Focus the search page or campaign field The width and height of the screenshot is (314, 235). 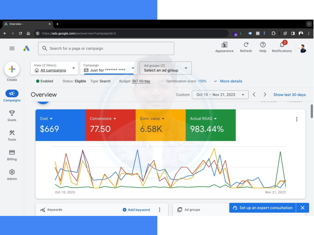pos(106,48)
